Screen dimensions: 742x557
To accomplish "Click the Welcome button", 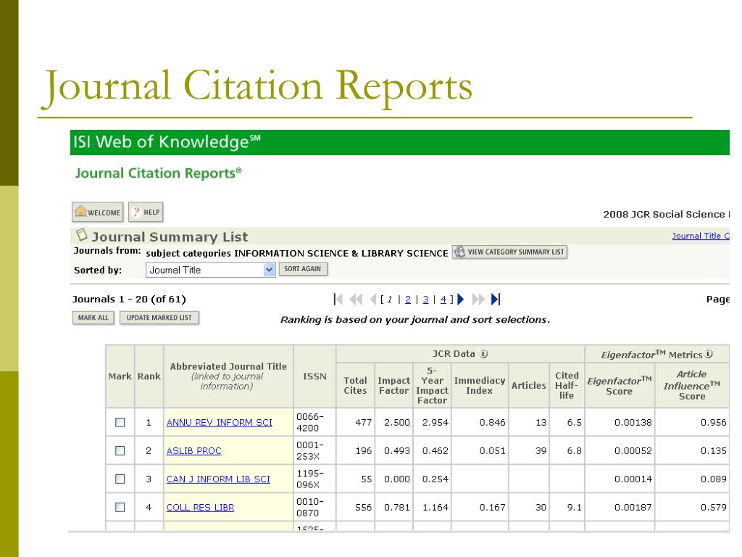I will (98, 213).
